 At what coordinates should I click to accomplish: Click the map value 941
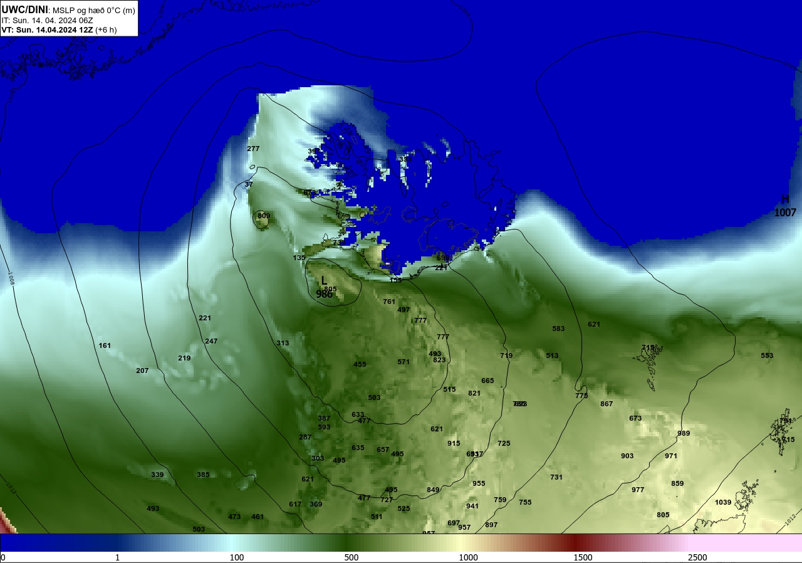[472, 506]
